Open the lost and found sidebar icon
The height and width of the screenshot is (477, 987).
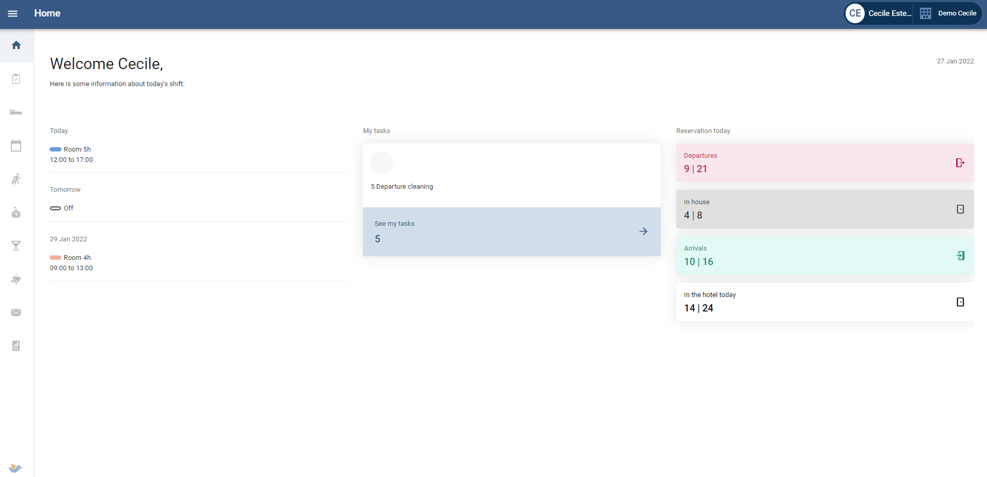tap(17, 212)
